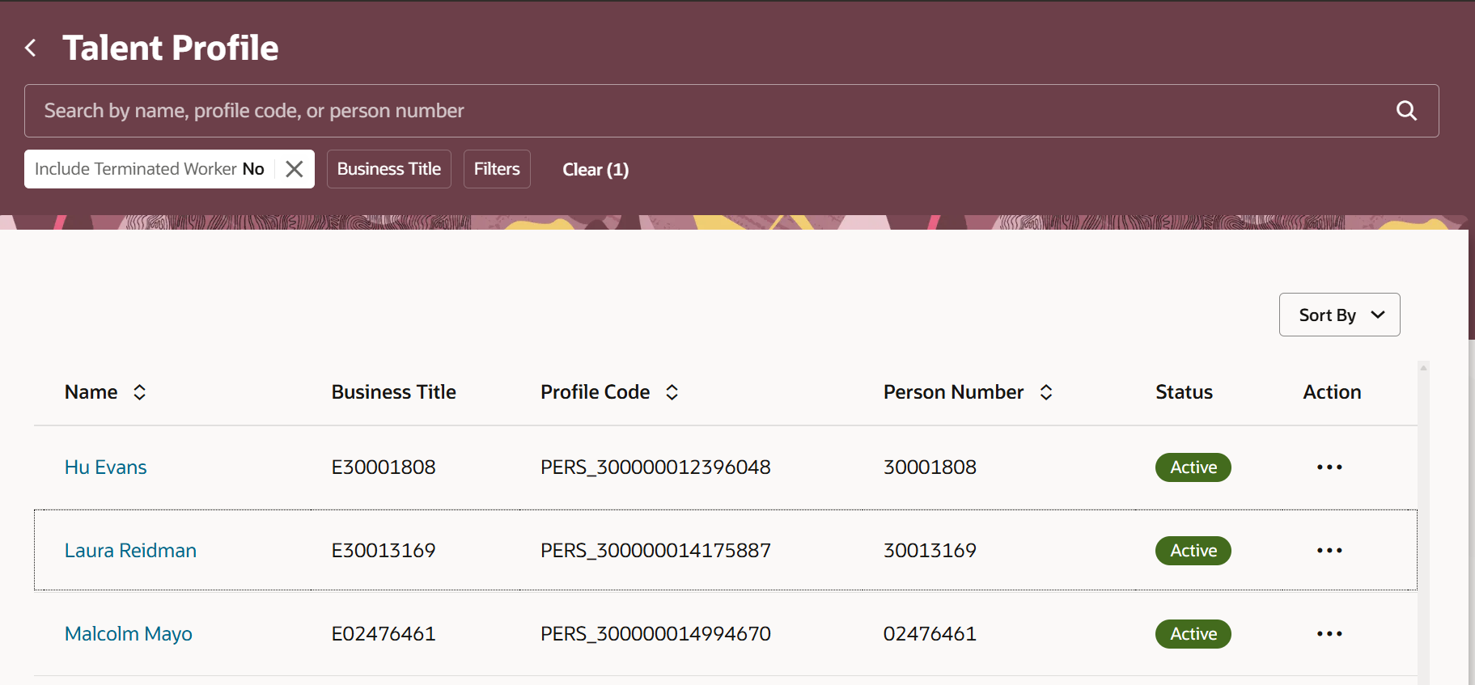Click business title E30001808
This screenshot has width=1475, height=685.
tap(384, 467)
